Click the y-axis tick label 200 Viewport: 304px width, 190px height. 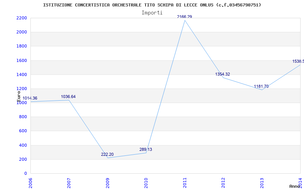23,159
